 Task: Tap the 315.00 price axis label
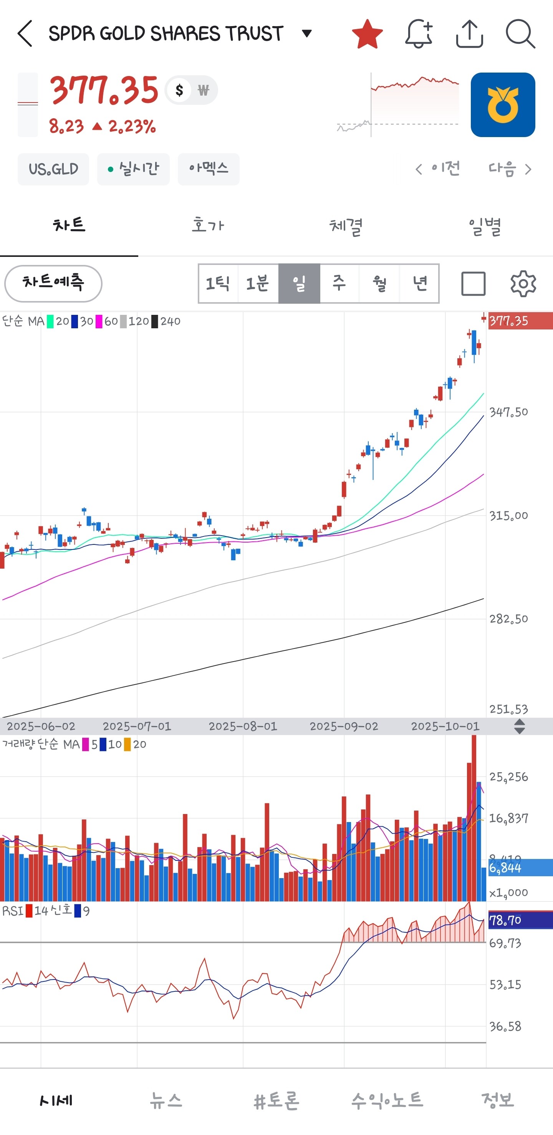(x=508, y=516)
